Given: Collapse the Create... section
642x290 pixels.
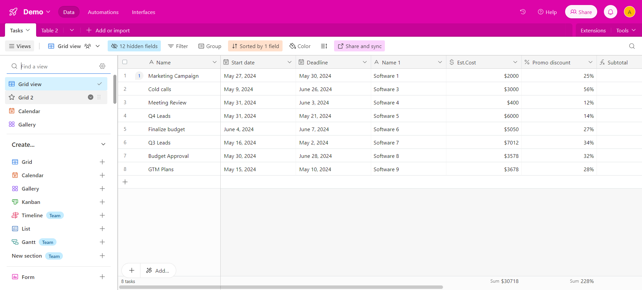Looking at the screenshot, I should [103, 144].
